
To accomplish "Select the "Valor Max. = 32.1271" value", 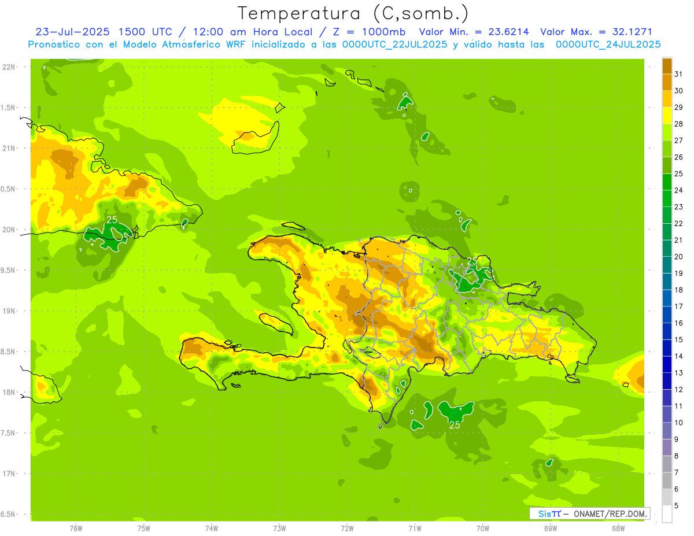I will [596, 32].
